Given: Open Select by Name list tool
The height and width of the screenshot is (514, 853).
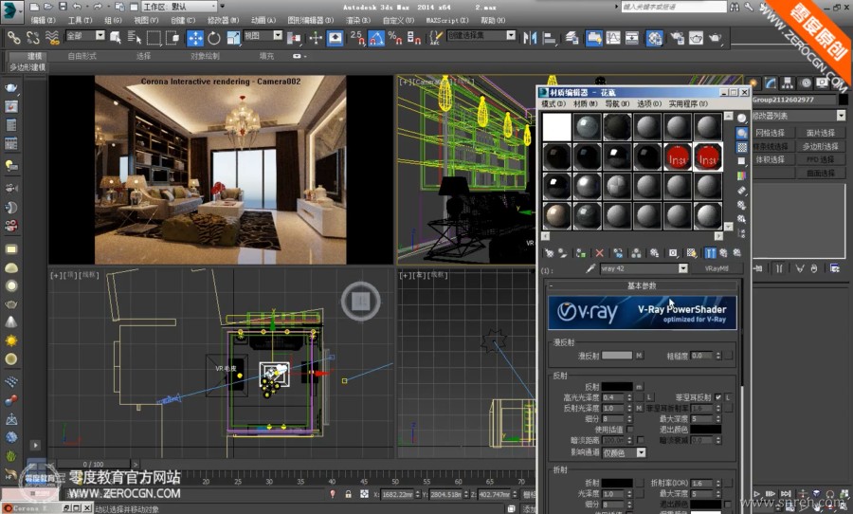Looking at the screenshot, I should pos(134,38).
